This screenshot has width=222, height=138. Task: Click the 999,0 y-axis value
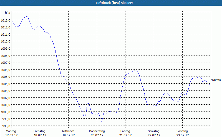pyautogui.click(x=6, y=119)
